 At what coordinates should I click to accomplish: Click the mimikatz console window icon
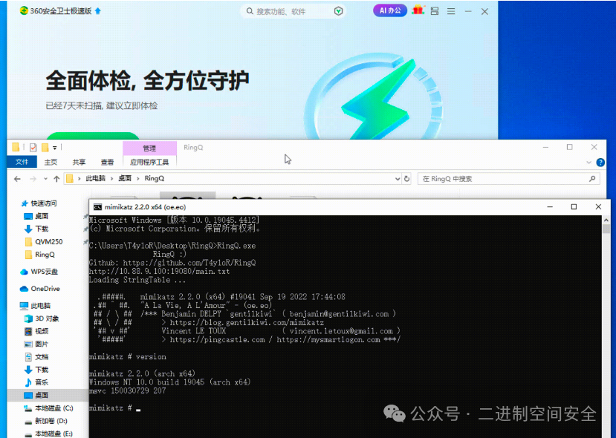click(97, 207)
